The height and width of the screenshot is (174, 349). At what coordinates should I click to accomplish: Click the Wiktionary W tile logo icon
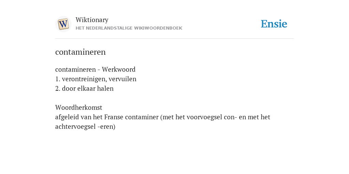[63, 24]
